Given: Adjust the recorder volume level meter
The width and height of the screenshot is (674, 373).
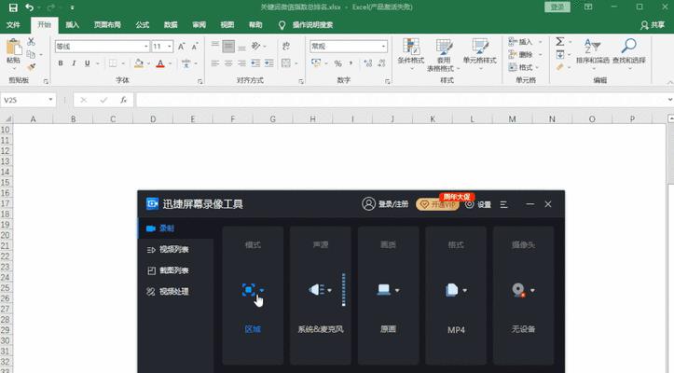Looking at the screenshot, I should (x=343, y=289).
